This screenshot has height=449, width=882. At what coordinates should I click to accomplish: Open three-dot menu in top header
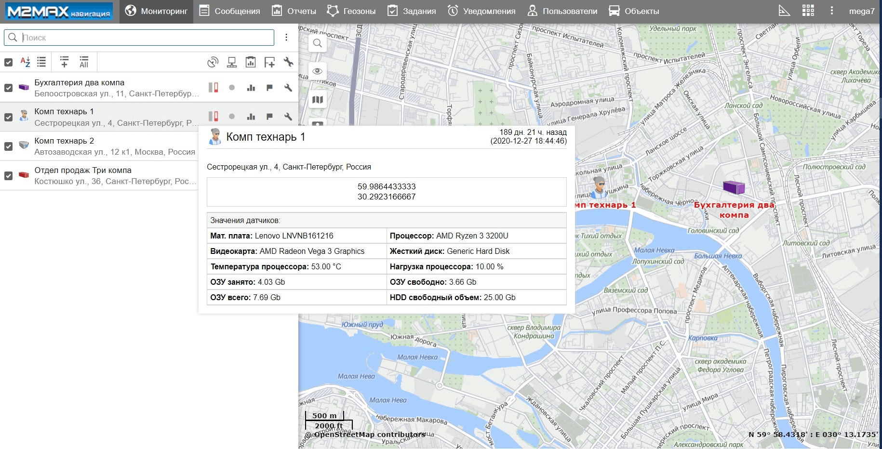pyautogui.click(x=831, y=11)
